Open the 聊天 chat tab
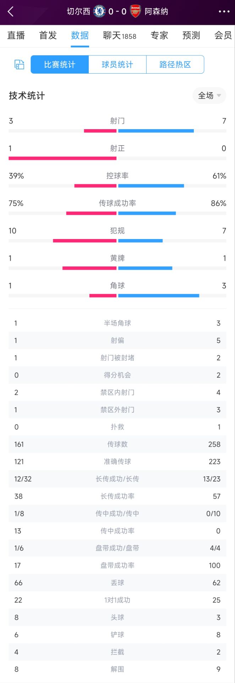Screen dimensions: 235x683 120,35
